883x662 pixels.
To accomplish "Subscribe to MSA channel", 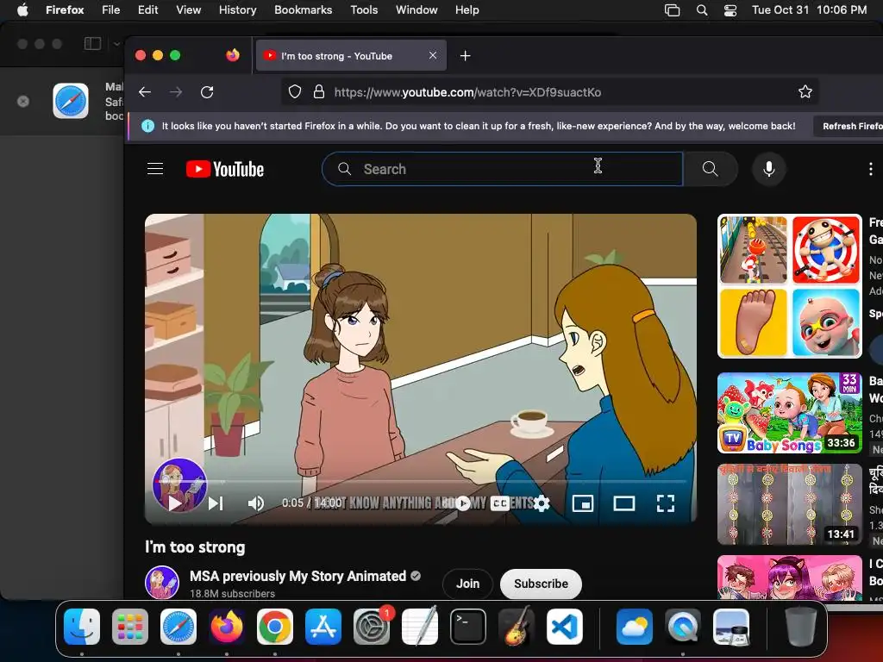I will point(541,584).
